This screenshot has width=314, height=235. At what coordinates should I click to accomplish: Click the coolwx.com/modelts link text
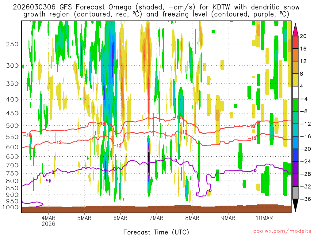point(282,231)
